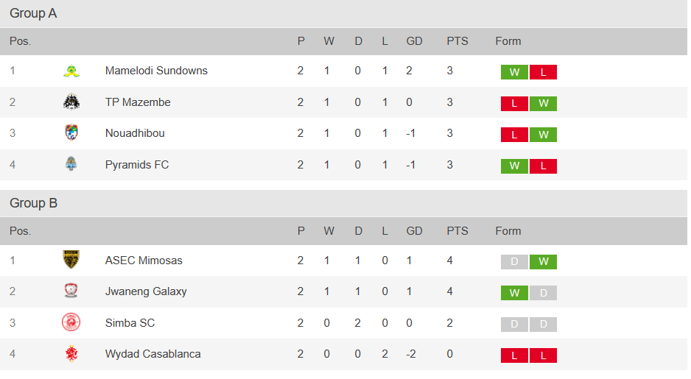Select the Simba SC team name

(130, 323)
